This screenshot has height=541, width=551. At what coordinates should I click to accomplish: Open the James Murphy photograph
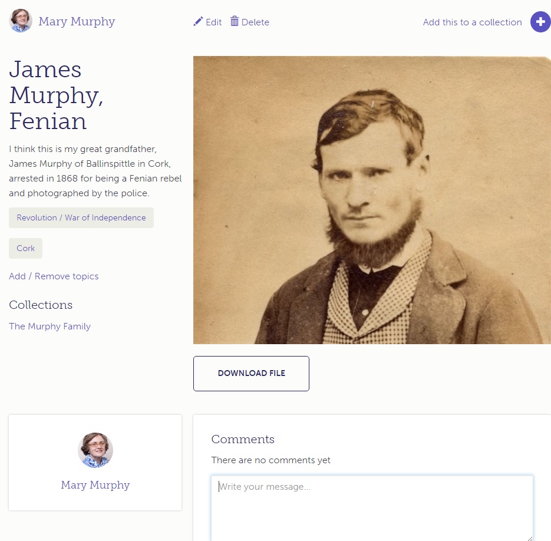pyautogui.click(x=372, y=200)
